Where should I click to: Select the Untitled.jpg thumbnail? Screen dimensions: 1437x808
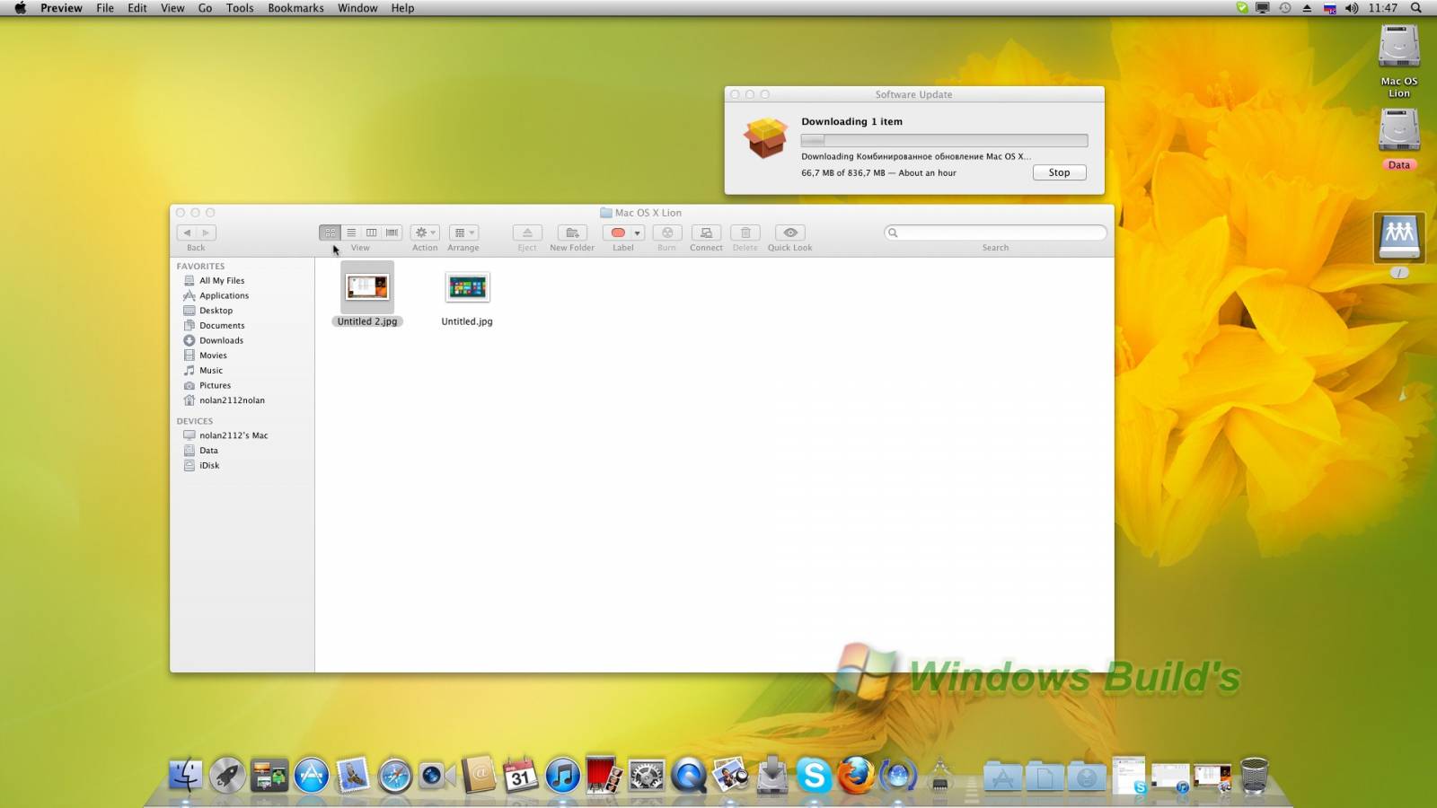pyautogui.click(x=467, y=287)
